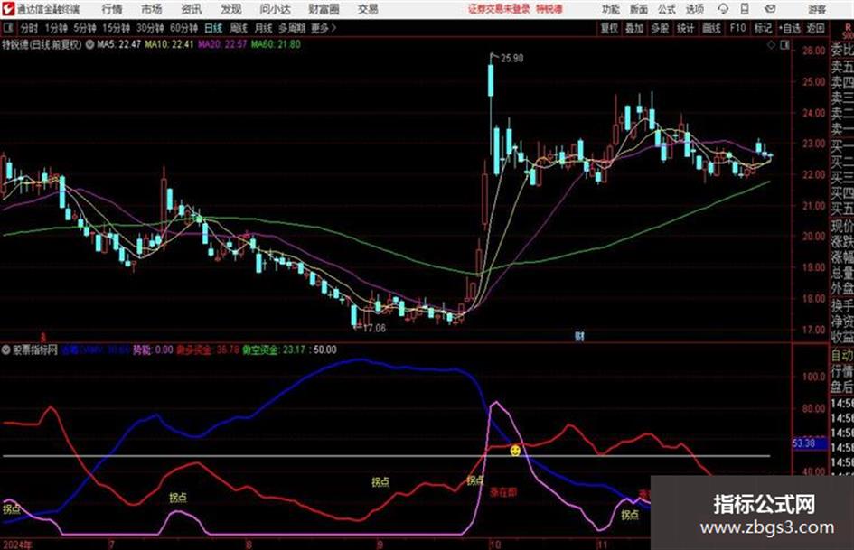Viewport: 854px width, 550px height.
Task: Open the 交易 menu
Action: [368, 9]
